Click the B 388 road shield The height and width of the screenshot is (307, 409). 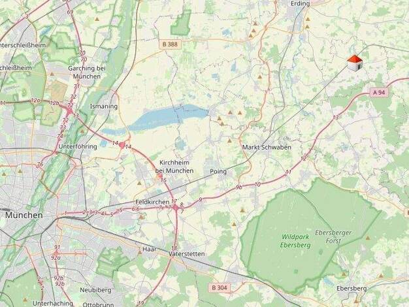tap(170, 44)
